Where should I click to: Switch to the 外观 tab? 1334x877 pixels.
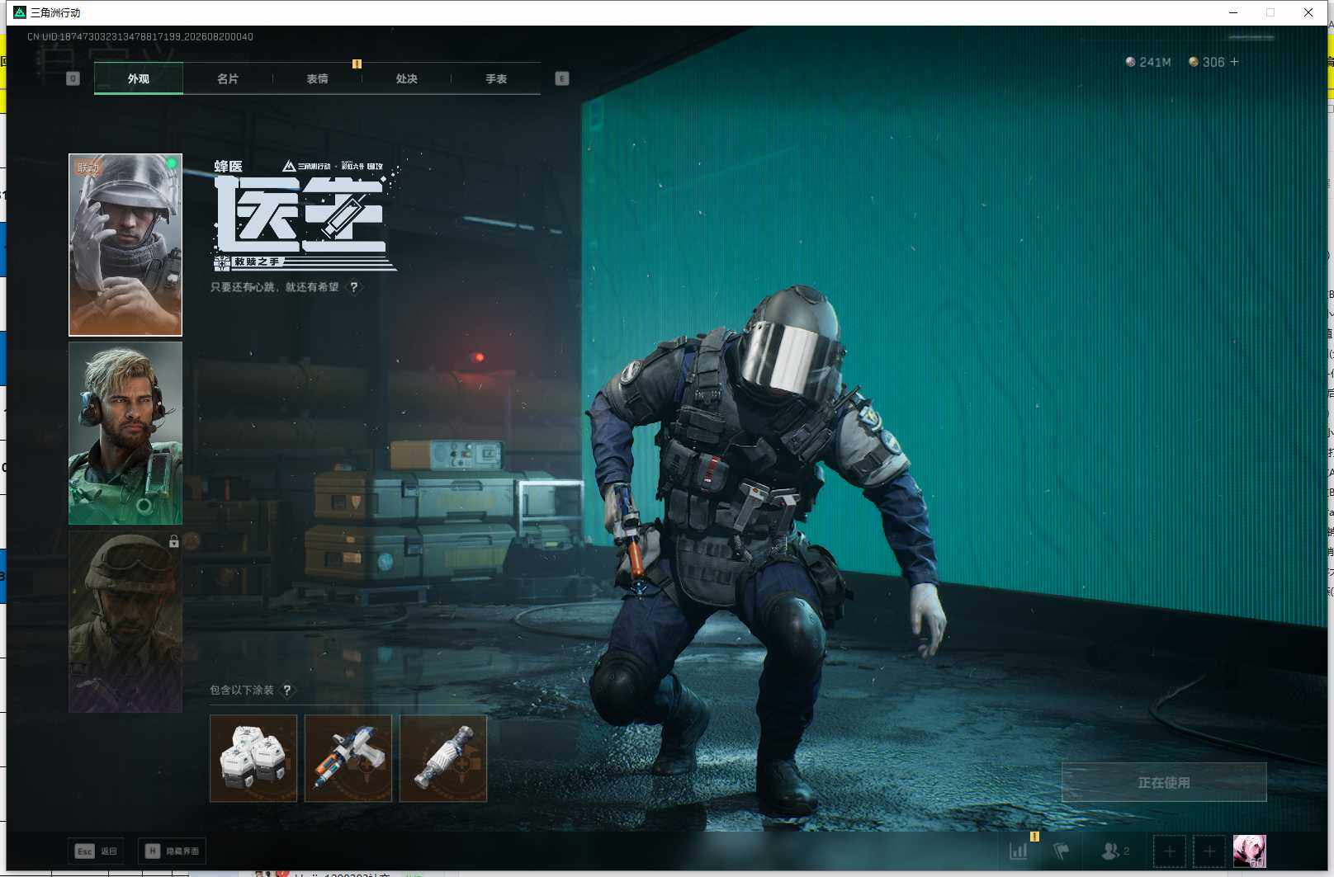pos(139,78)
